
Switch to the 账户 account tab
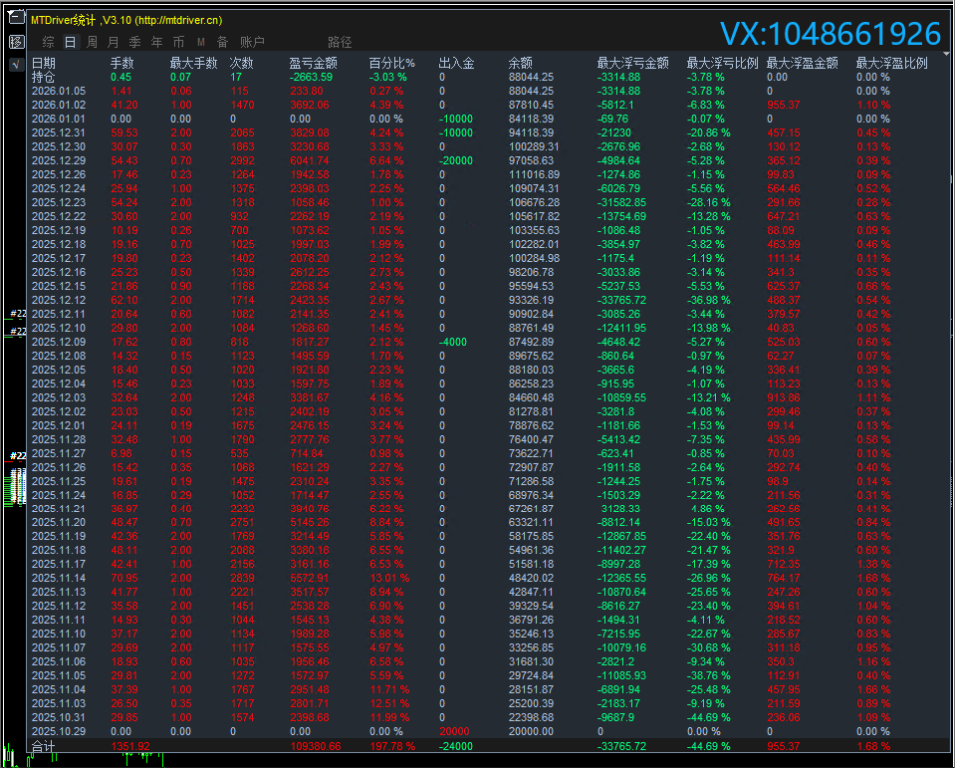click(x=252, y=42)
